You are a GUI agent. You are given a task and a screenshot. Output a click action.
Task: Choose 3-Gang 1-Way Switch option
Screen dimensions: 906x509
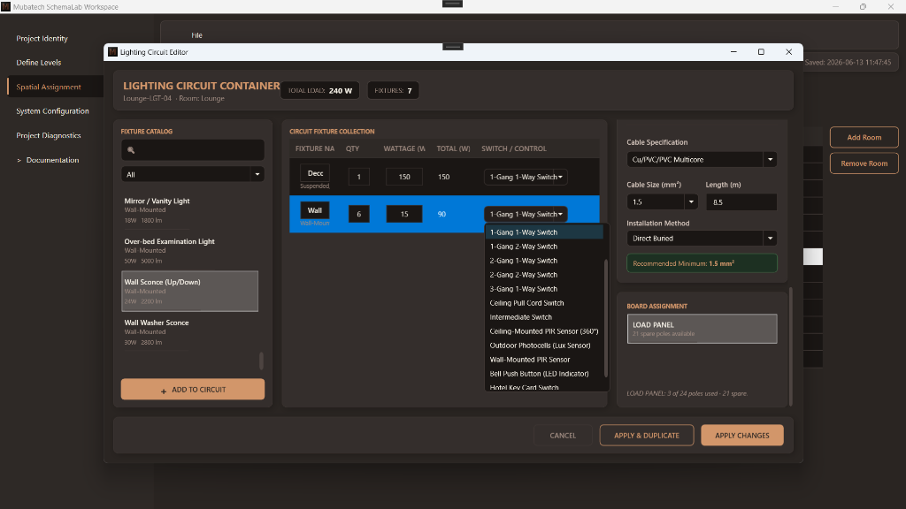544,289
